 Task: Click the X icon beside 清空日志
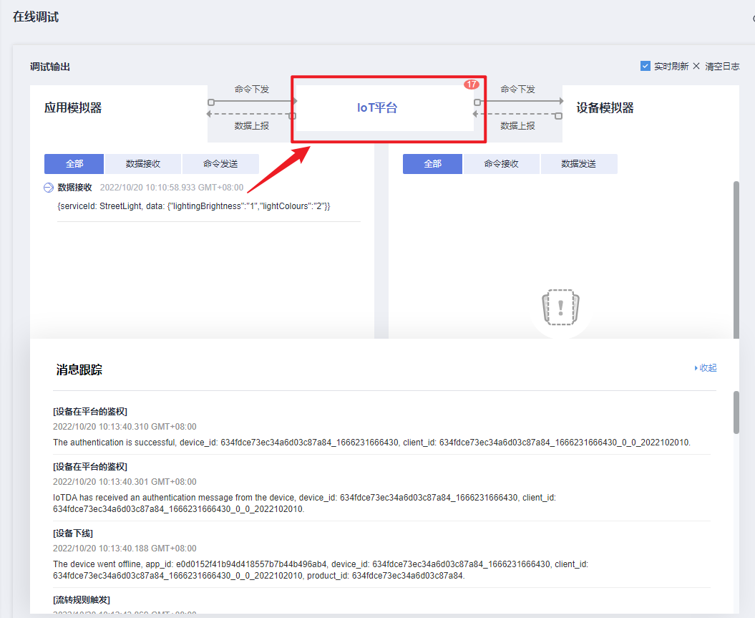[696, 66]
